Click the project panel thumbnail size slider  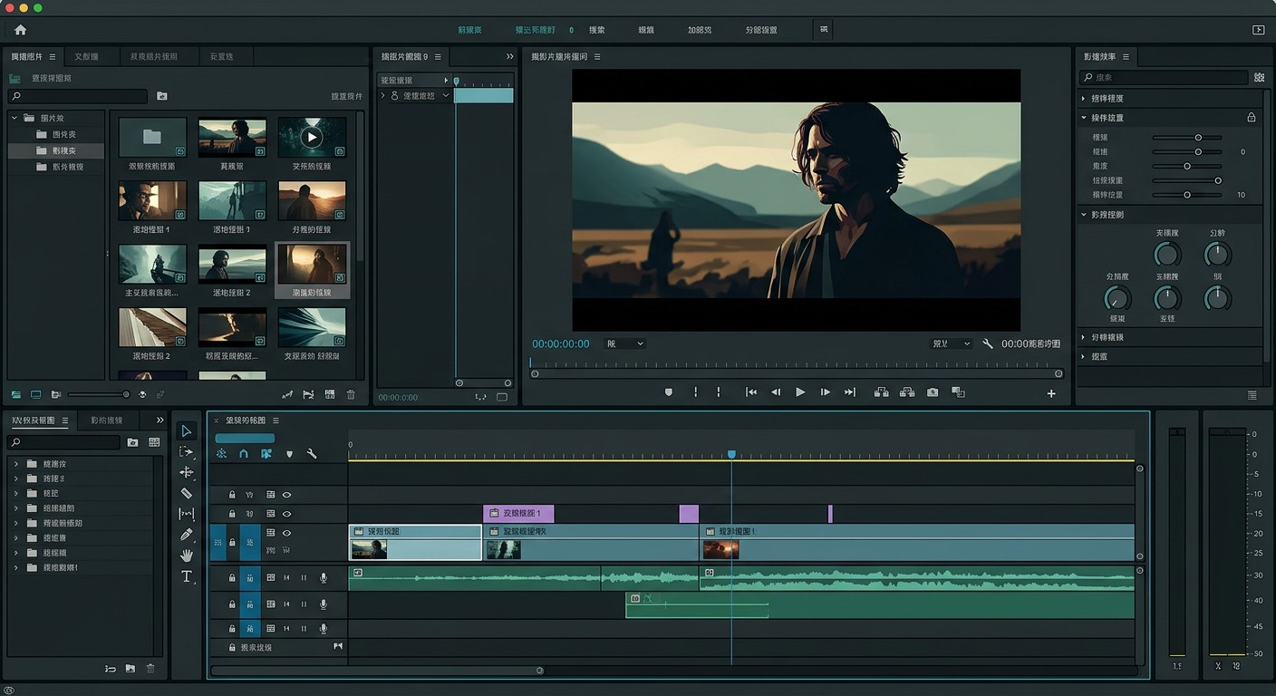pos(99,394)
